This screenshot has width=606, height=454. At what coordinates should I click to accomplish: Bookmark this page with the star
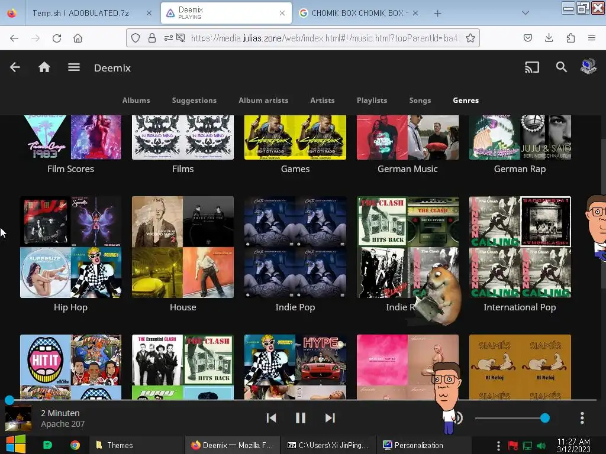coord(470,38)
